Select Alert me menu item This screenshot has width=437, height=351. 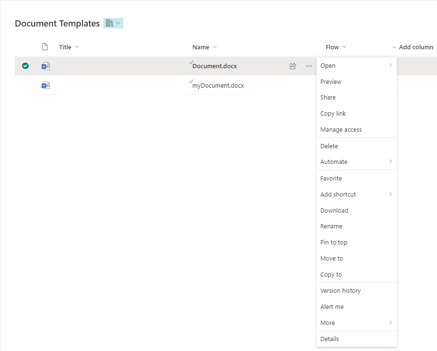pos(356,306)
